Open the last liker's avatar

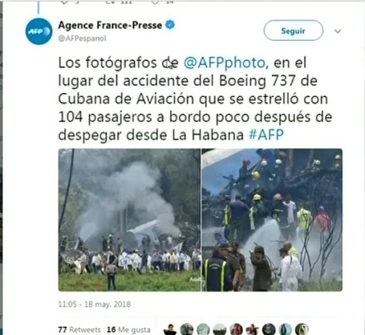pyautogui.click(x=302, y=330)
